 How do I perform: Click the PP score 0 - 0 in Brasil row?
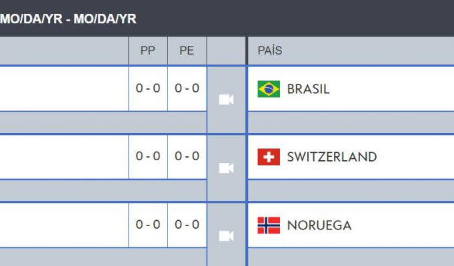click(148, 88)
